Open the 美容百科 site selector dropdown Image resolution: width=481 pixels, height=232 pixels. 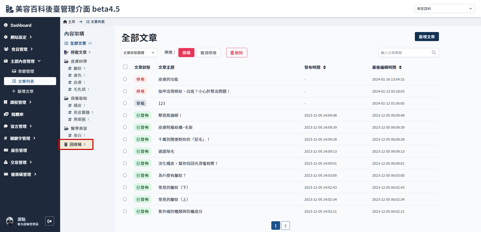445,9
